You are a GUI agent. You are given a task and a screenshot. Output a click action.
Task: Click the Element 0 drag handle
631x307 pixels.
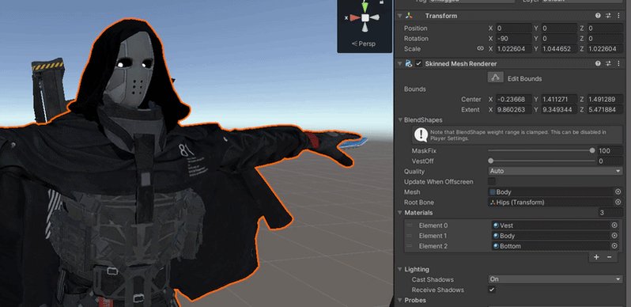click(409, 226)
